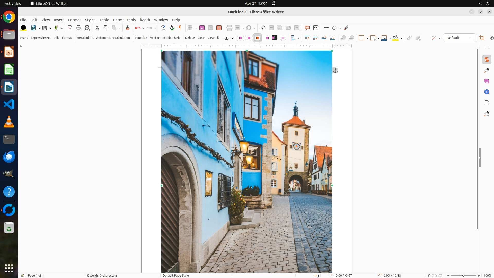The image size is (494, 278).
Task: Click the Insert Image toolbar icon
Action: tap(202, 28)
